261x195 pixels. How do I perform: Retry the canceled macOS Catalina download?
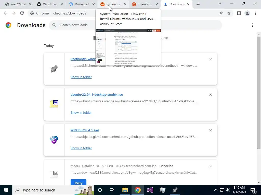pyautogui.click(x=79, y=182)
